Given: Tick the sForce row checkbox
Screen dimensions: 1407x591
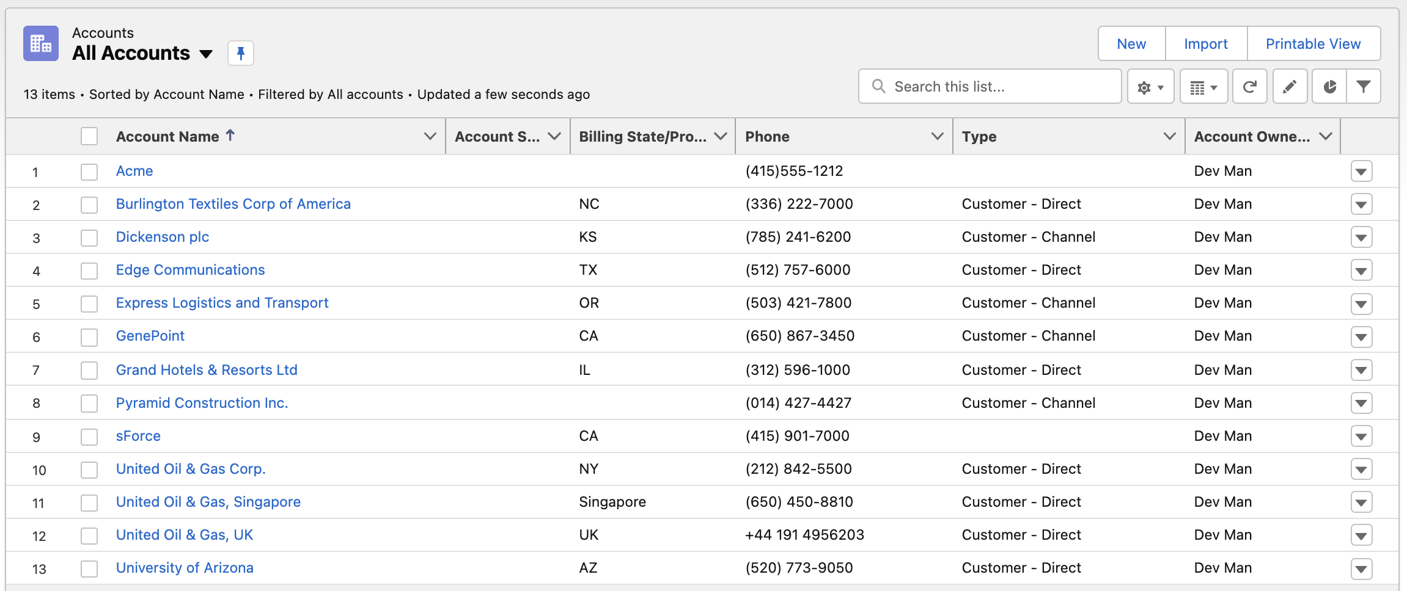Looking at the screenshot, I should click(89, 437).
